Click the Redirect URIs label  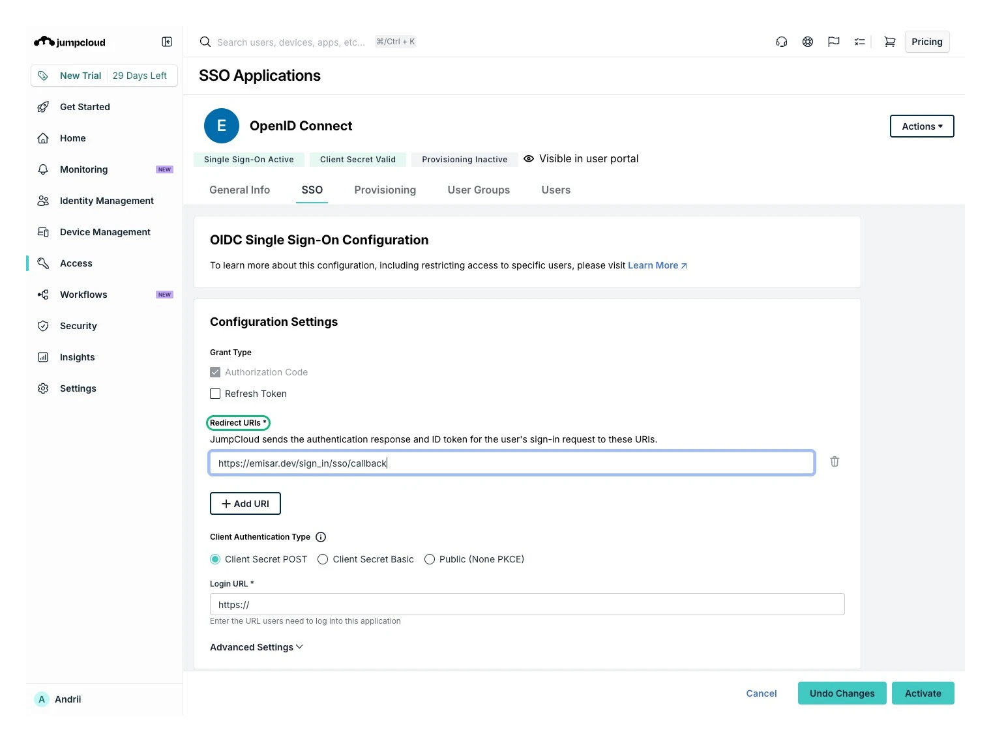238,423
